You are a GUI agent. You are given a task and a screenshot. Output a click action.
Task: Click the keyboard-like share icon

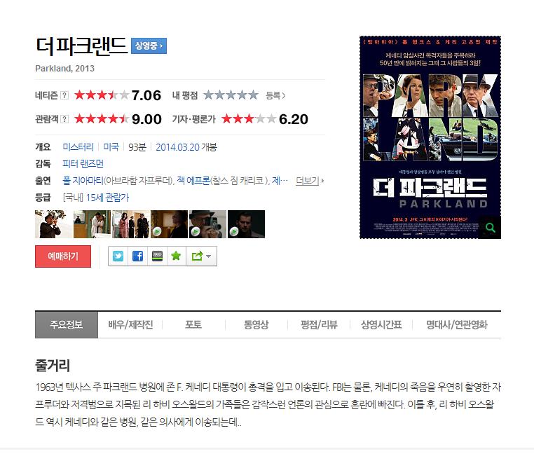[157, 256]
